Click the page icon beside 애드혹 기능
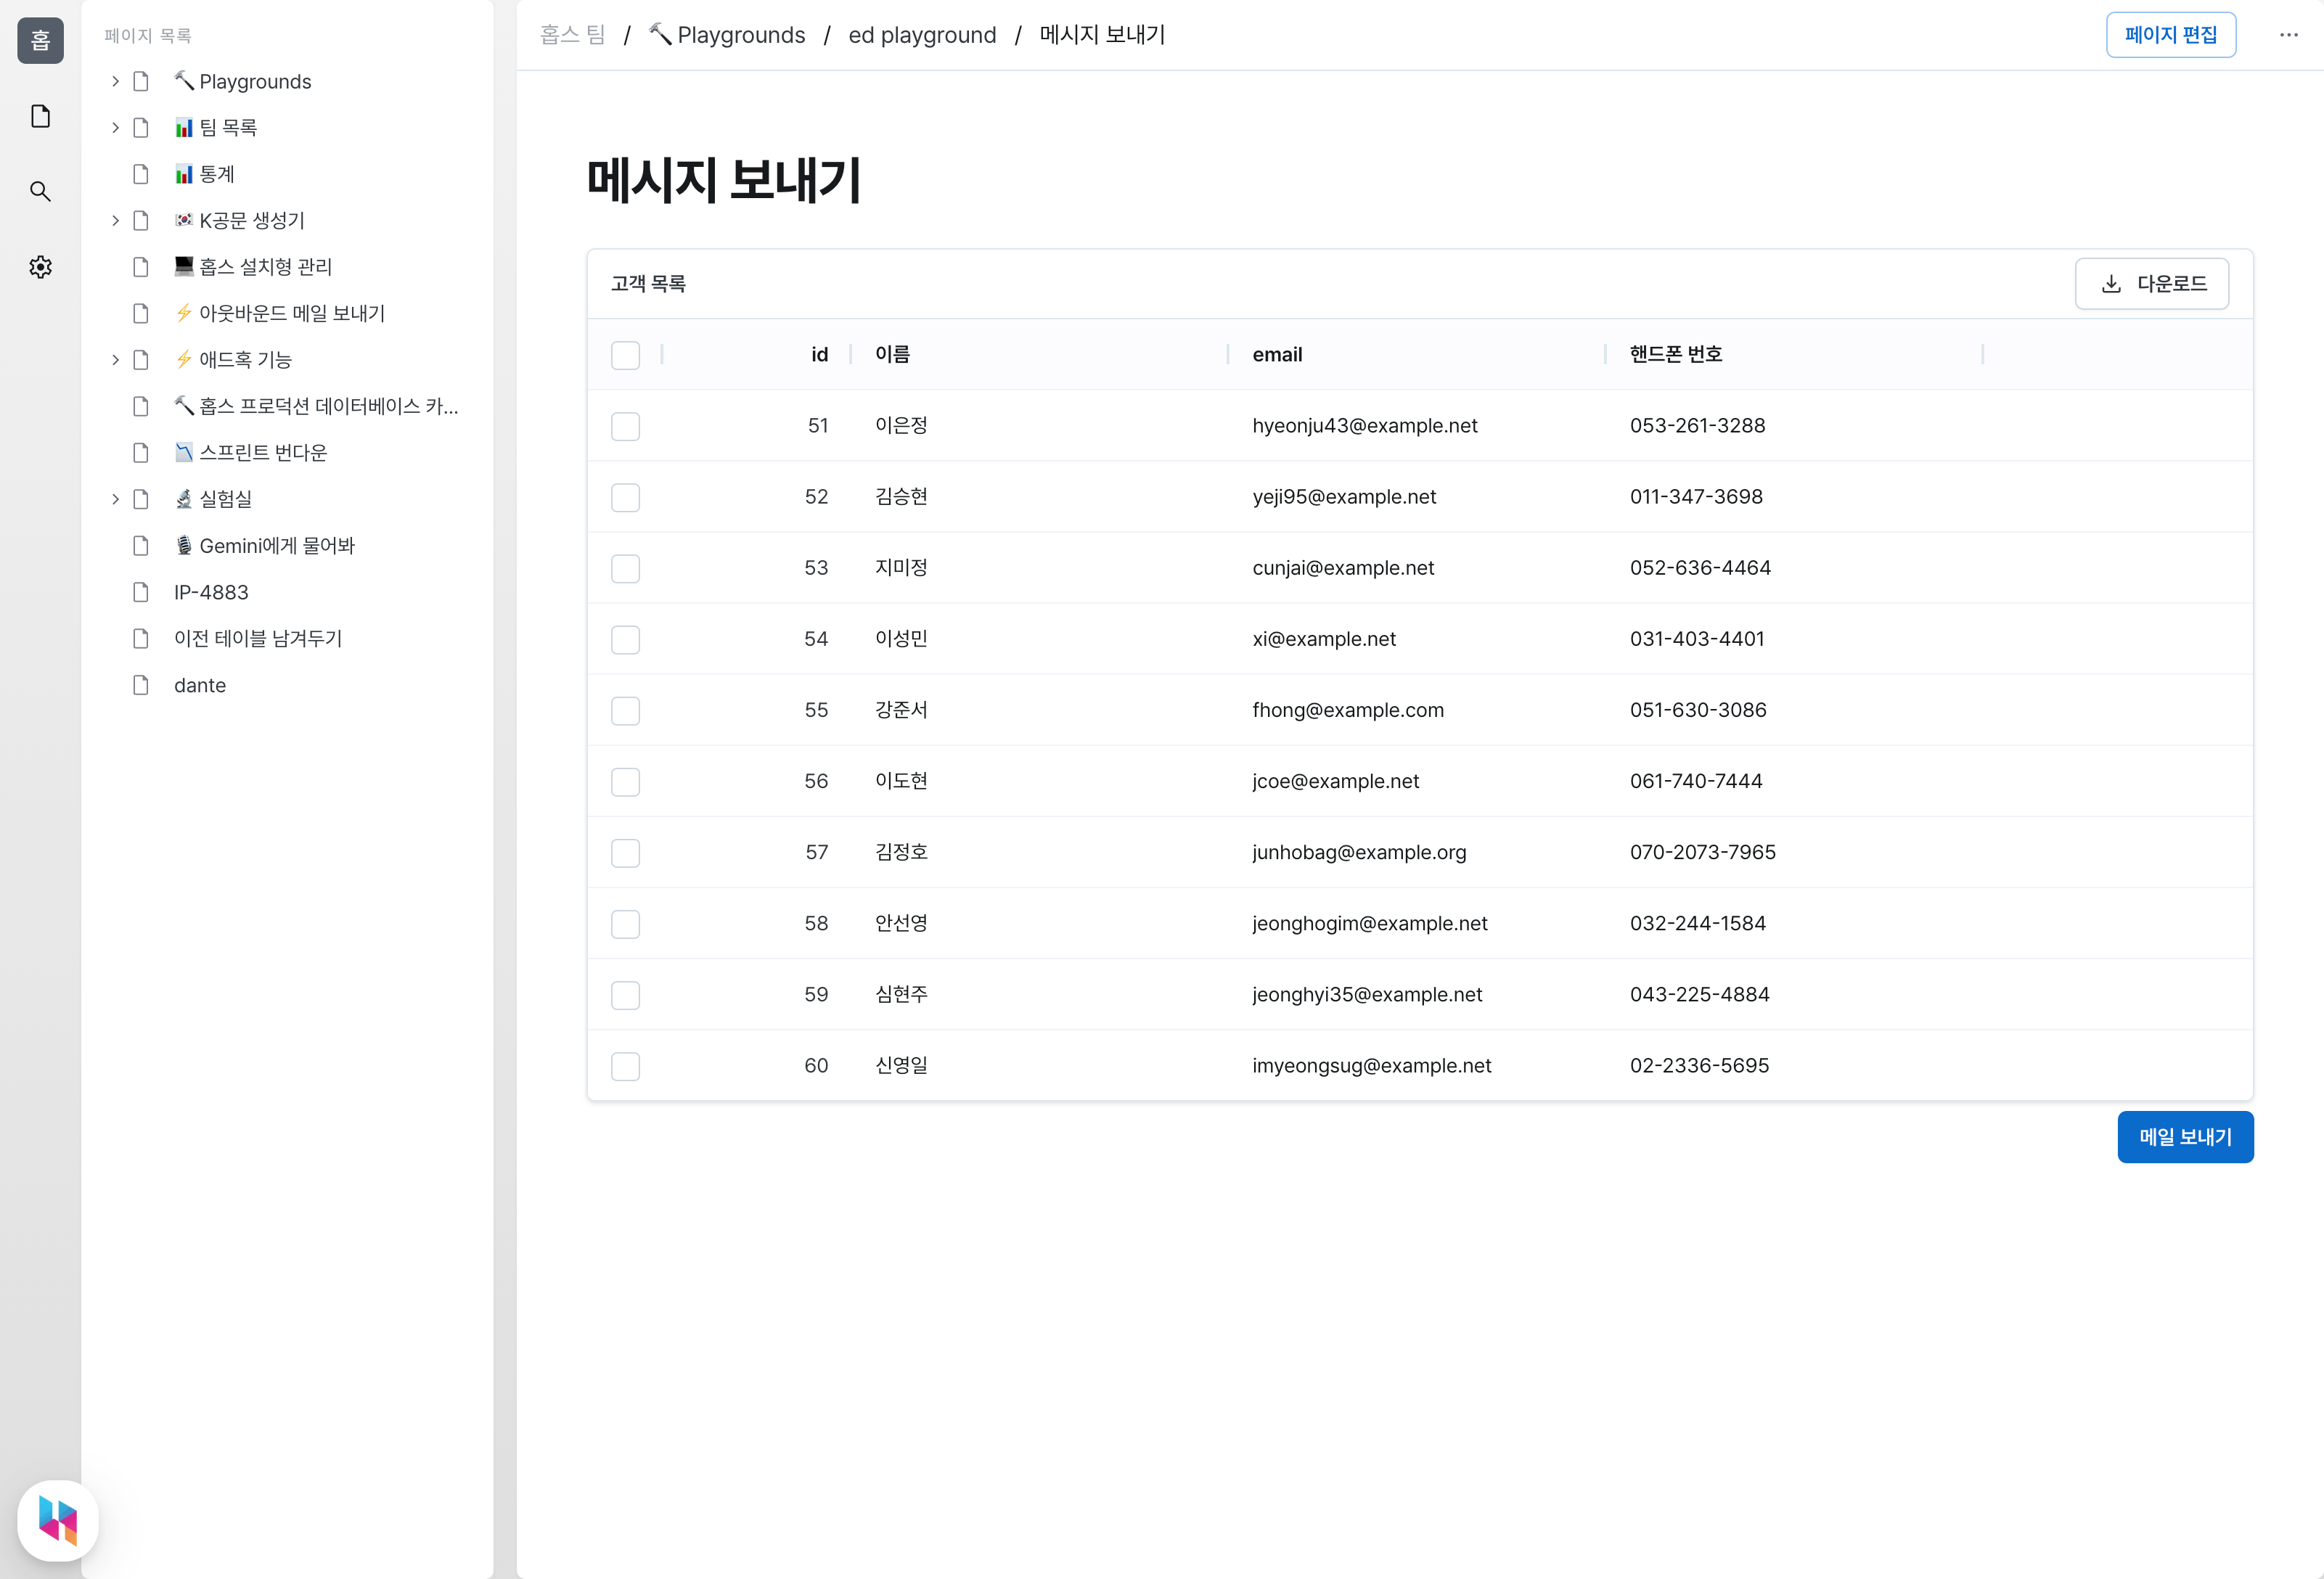2324x1579 pixels. pyautogui.click(x=141, y=359)
